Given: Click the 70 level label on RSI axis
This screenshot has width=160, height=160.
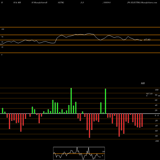Looking at the screenshot, I should [2, 37].
